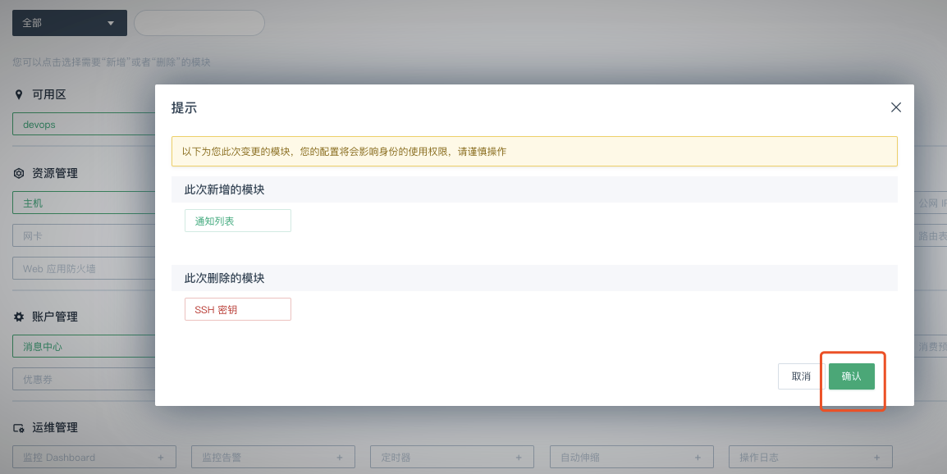Click the 运维管理 section icon
The image size is (947, 474).
[19, 428]
